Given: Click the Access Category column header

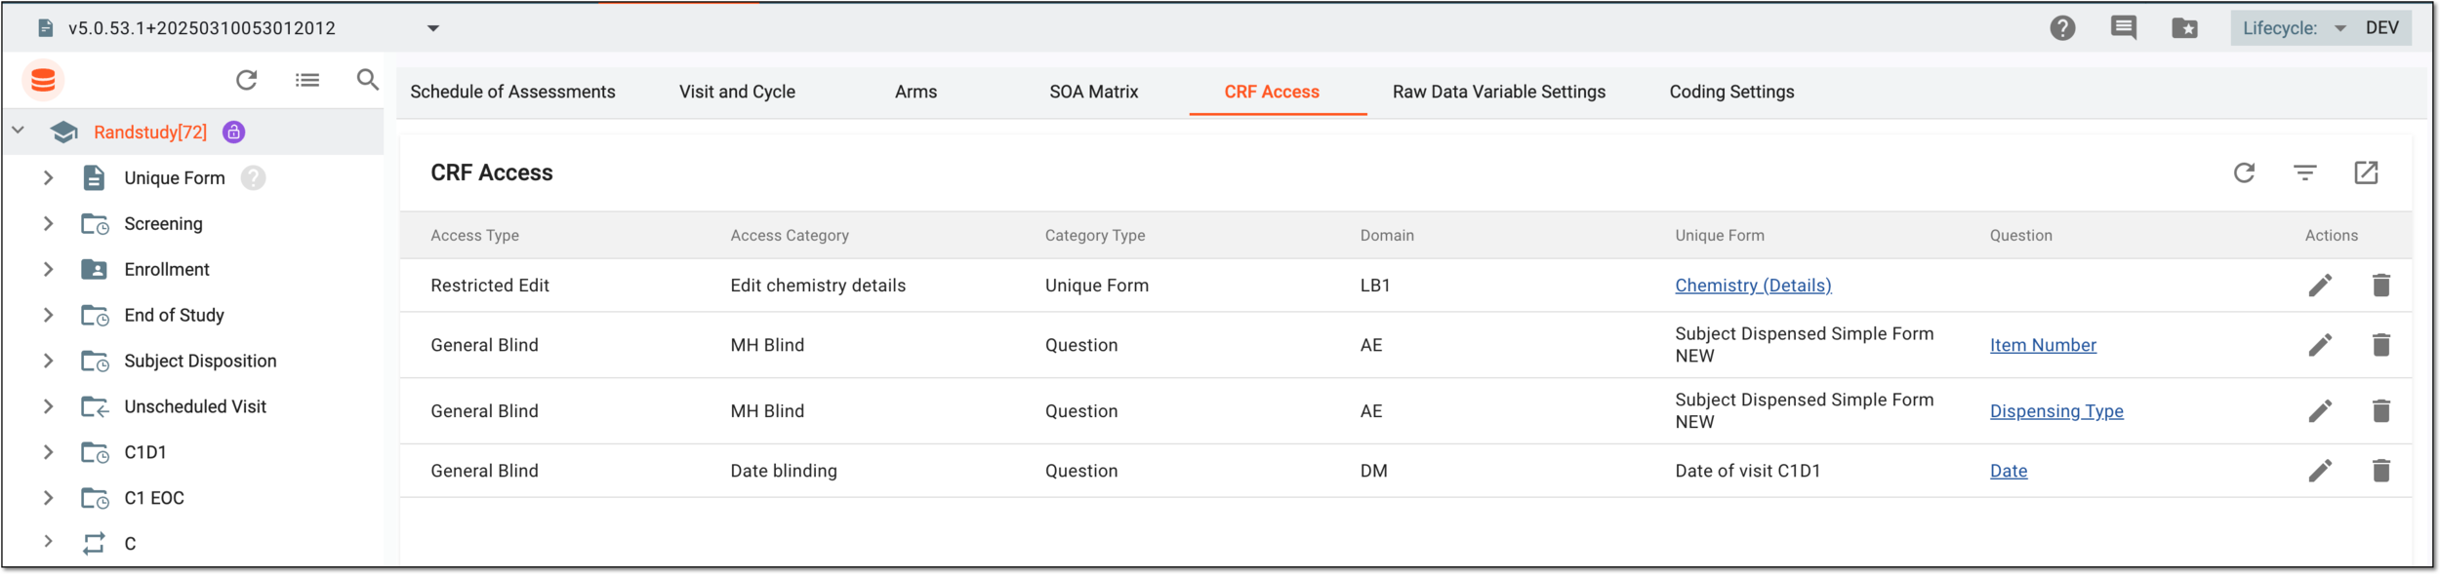Looking at the screenshot, I should pyautogui.click(x=789, y=236).
